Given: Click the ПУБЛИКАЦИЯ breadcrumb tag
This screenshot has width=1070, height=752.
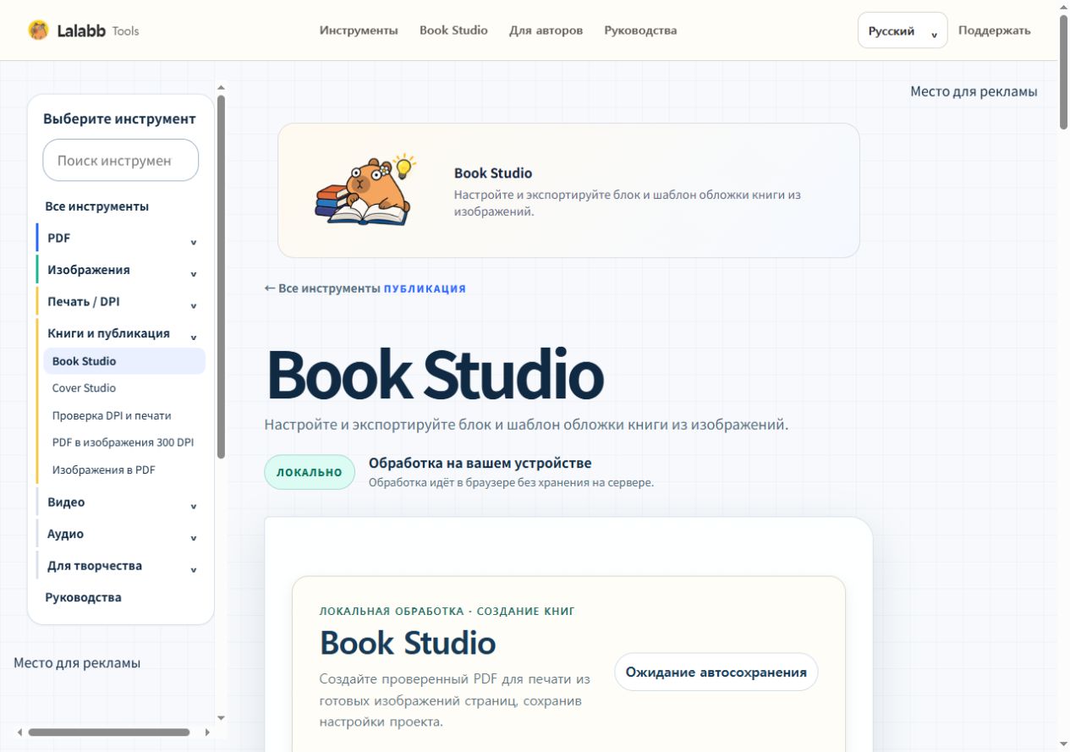Looking at the screenshot, I should (425, 288).
